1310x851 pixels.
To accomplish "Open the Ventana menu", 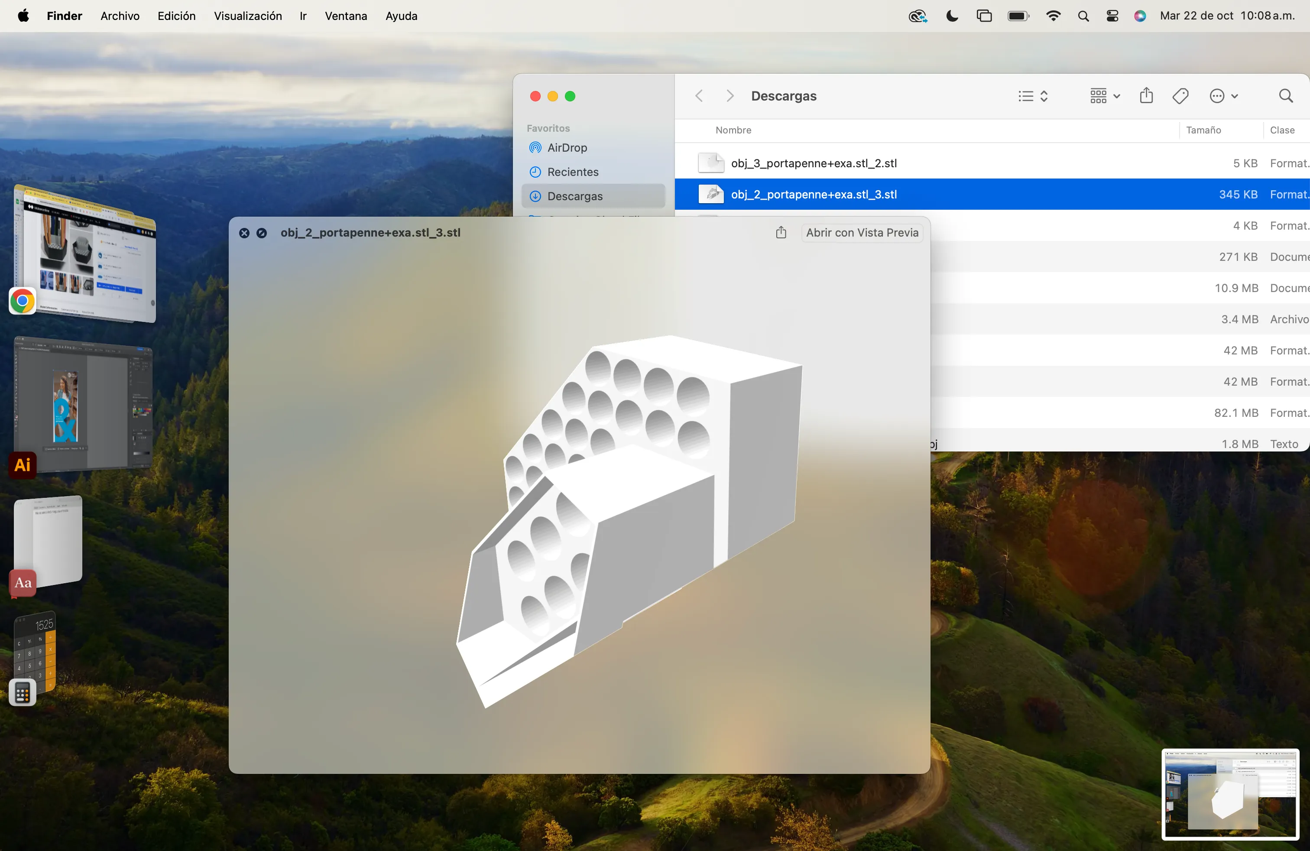I will pyautogui.click(x=346, y=16).
